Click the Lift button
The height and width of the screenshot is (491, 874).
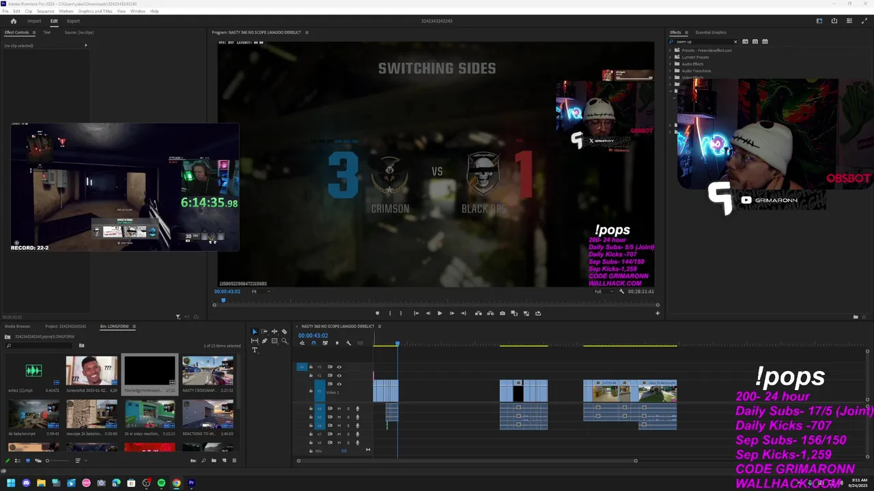click(x=479, y=313)
